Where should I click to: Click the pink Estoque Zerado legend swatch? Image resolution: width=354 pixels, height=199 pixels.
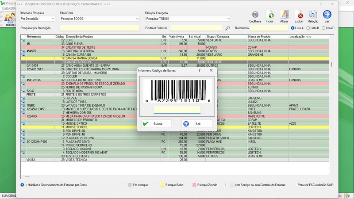point(195,184)
